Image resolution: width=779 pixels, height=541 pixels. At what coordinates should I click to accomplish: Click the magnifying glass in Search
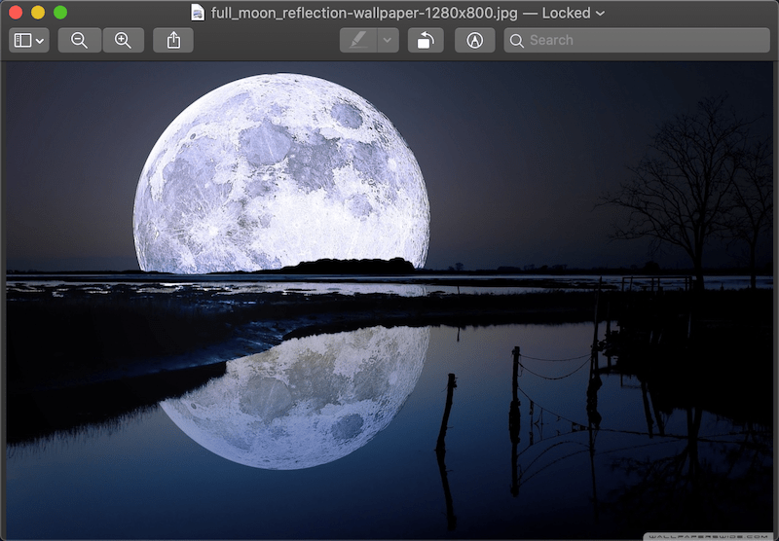[517, 40]
